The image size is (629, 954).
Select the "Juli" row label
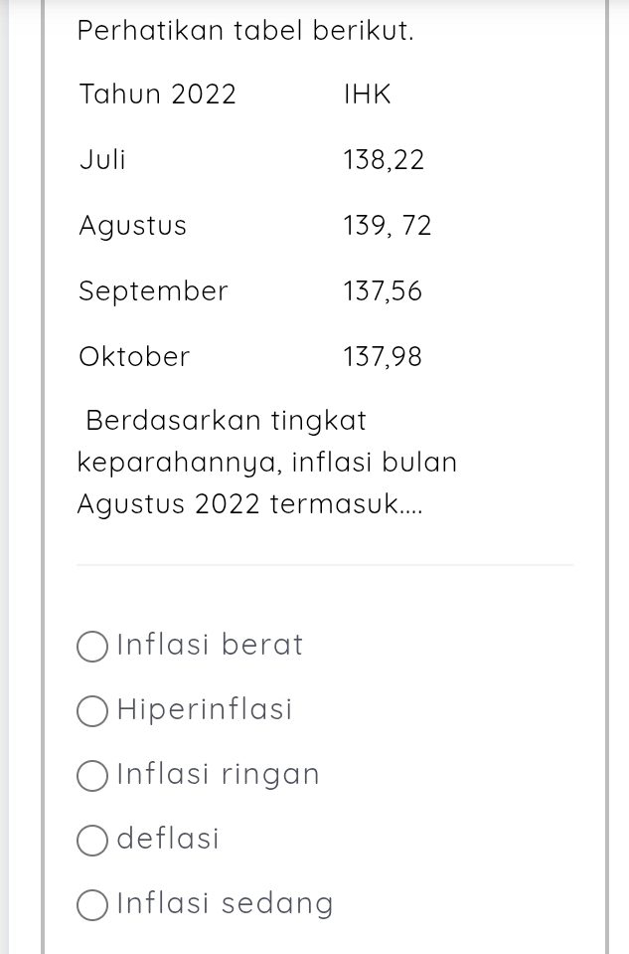click(x=102, y=159)
